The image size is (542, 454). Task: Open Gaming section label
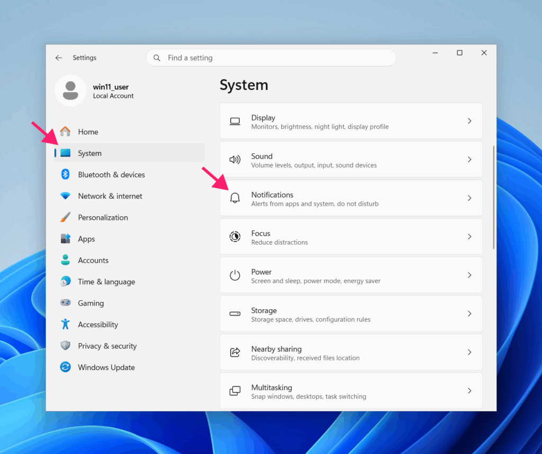(91, 303)
